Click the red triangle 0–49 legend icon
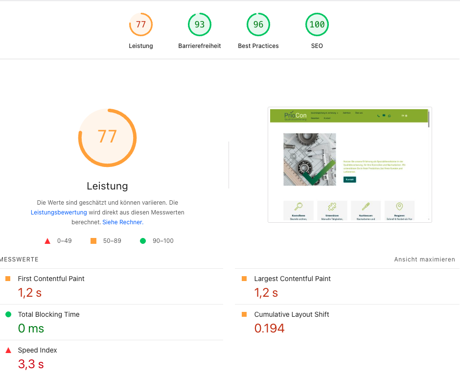 tap(47, 241)
